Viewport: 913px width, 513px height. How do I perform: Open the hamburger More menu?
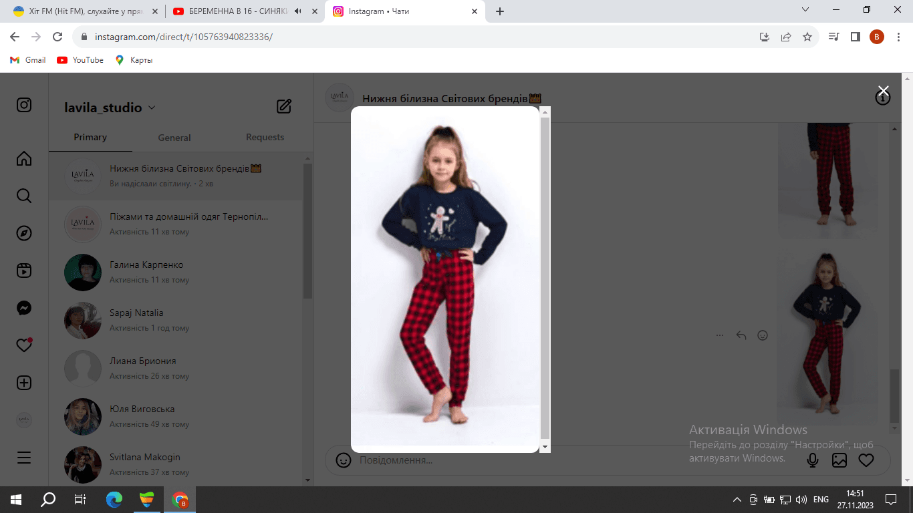tap(24, 458)
